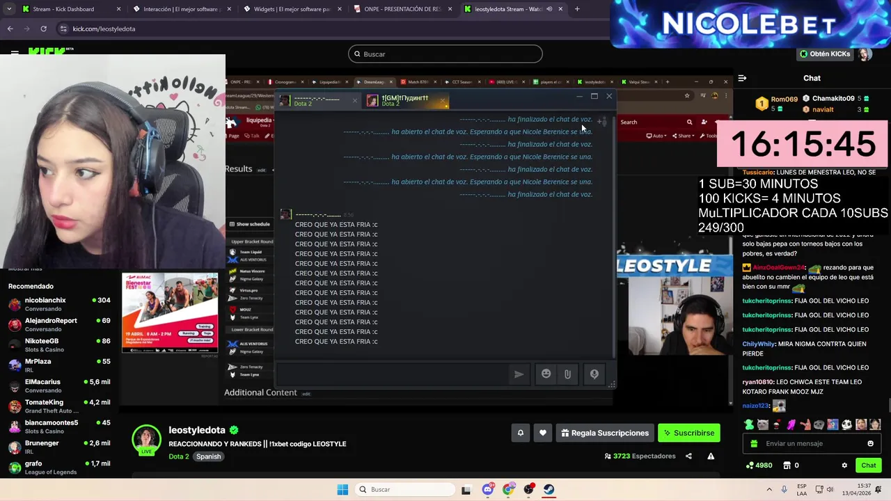Open the Windows Start menu

coord(342,489)
